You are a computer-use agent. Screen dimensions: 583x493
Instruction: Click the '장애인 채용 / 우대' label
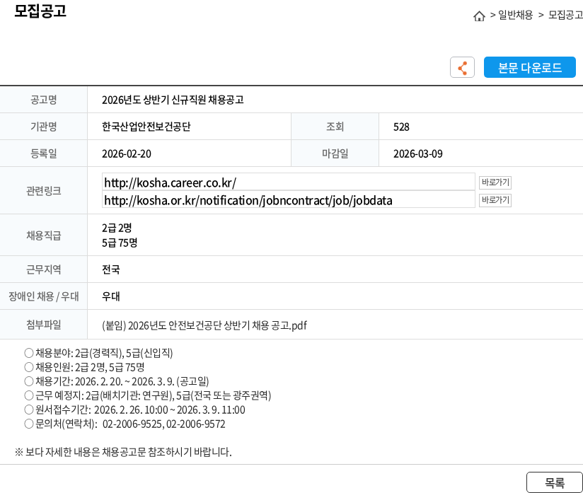(43, 296)
